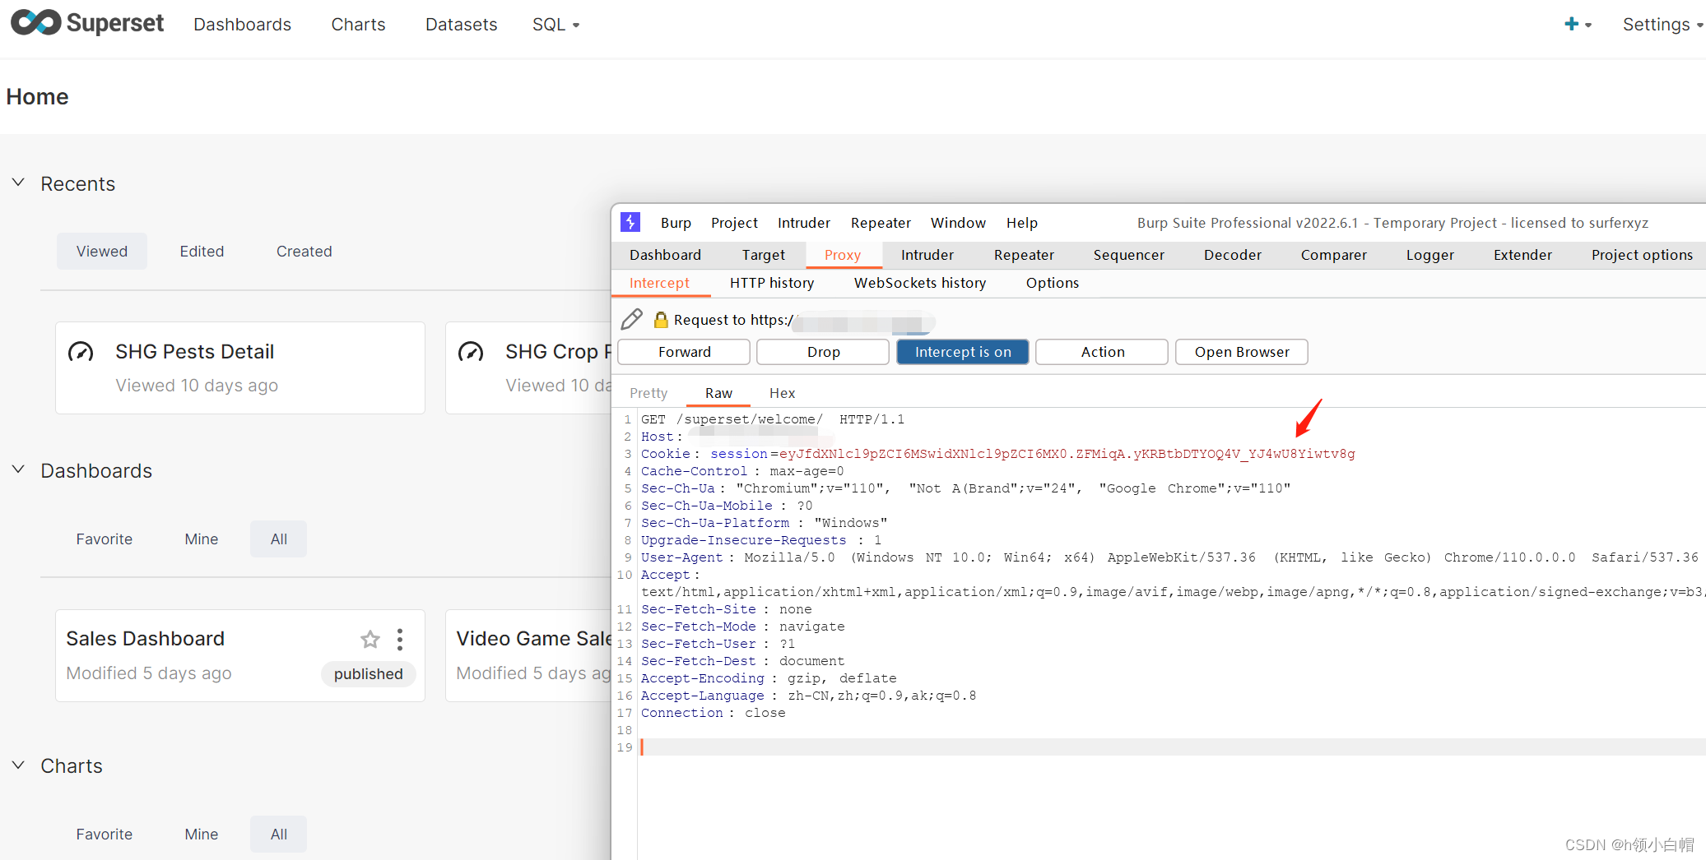Image resolution: width=1706 pixels, height=860 pixels.
Task: Forward the intercepted request
Action: pos(684,352)
